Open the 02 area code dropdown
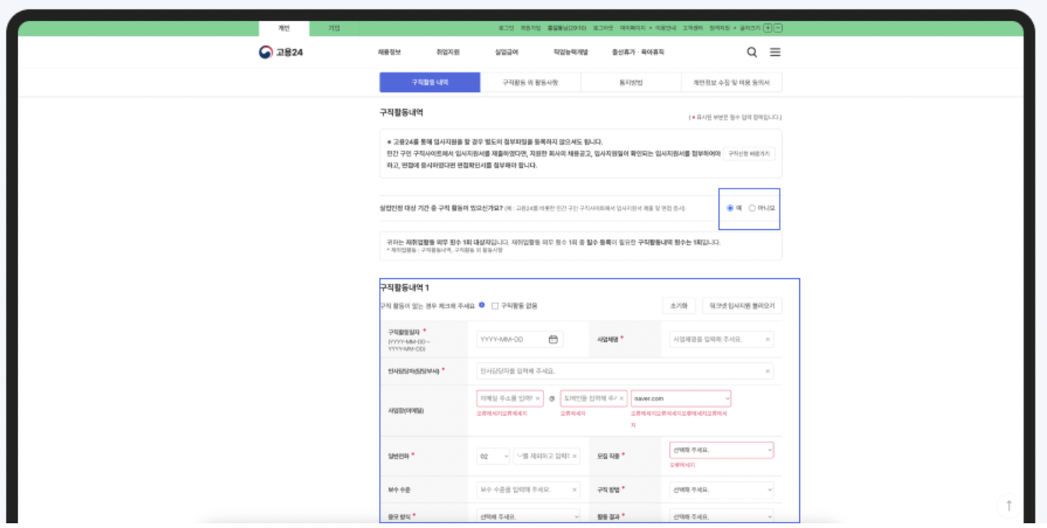The image size is (1047, 528). tap(493, 456)
